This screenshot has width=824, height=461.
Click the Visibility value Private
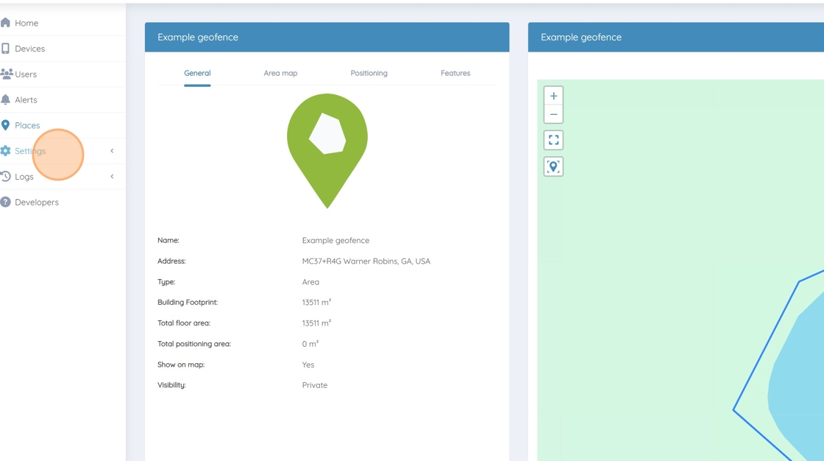tap(315, 385)
